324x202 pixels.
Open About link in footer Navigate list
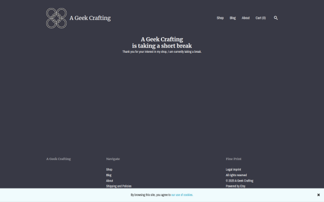click(110, 180)
